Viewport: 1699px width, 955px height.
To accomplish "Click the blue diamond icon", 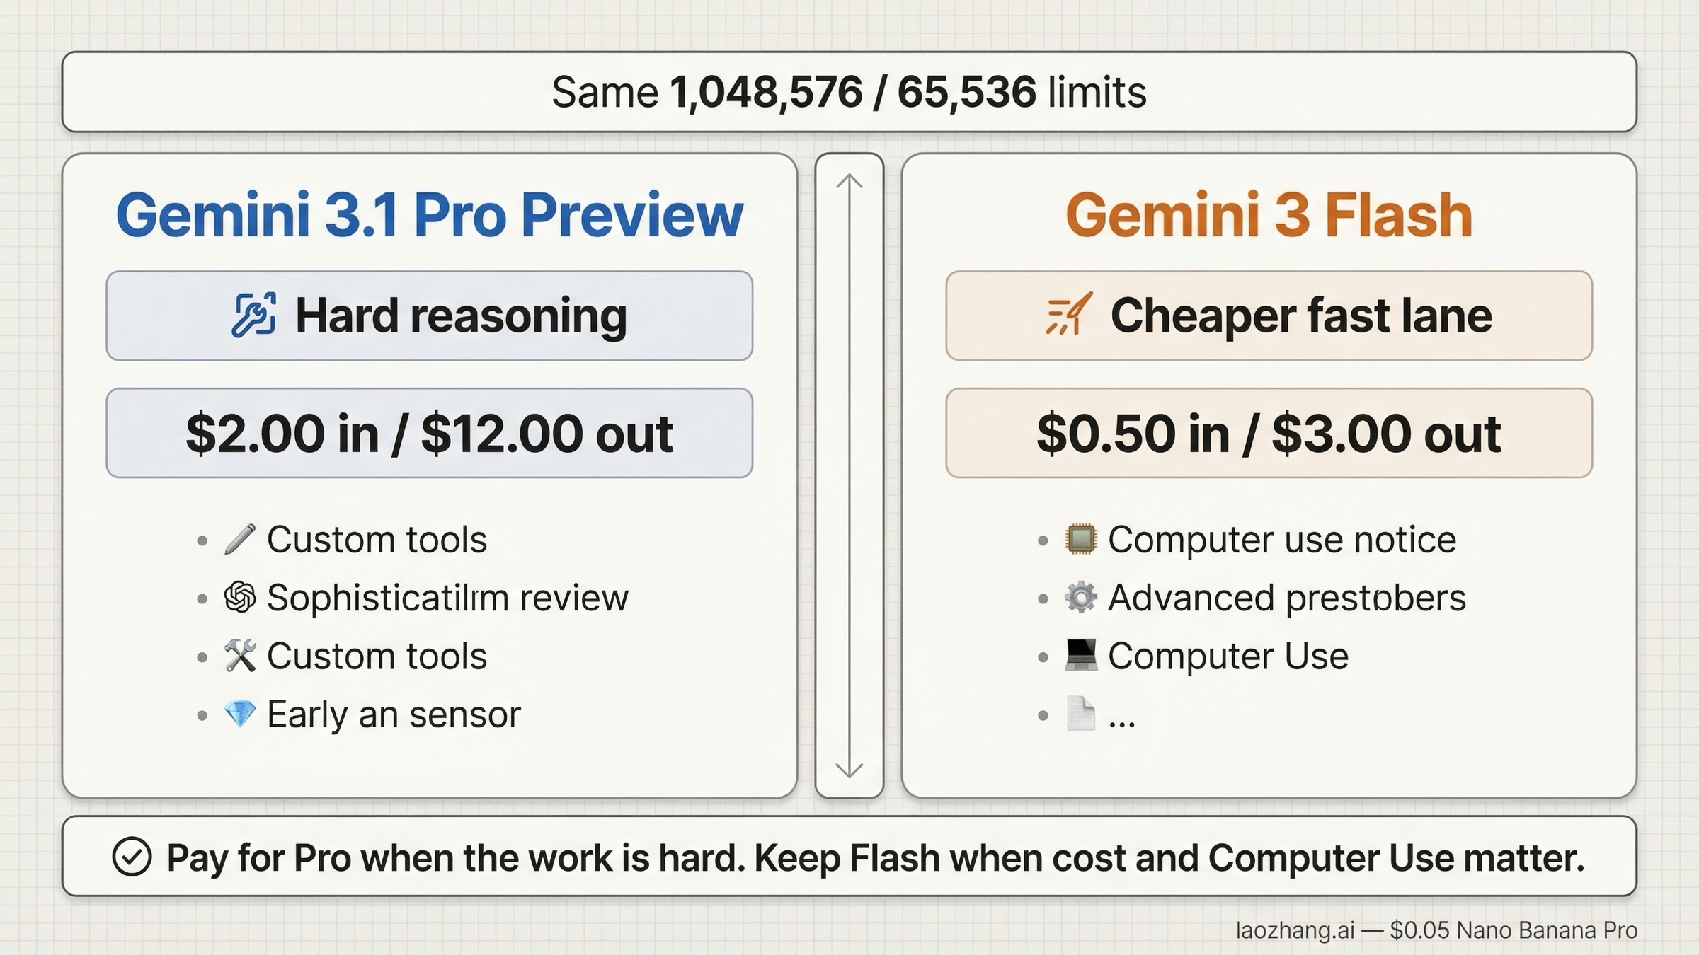I will point(239,714).
